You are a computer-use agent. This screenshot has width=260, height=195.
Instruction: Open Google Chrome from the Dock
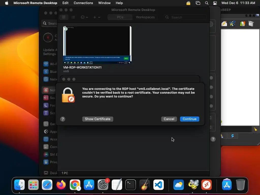[75, 185]
